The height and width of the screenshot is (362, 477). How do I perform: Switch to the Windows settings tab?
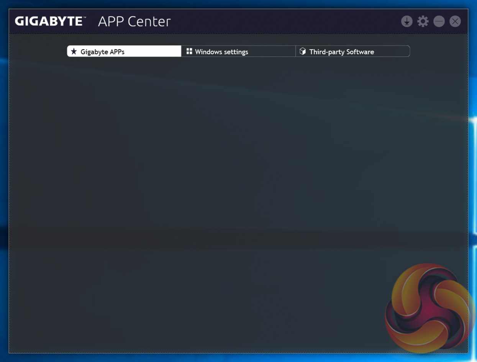(238, 51)
